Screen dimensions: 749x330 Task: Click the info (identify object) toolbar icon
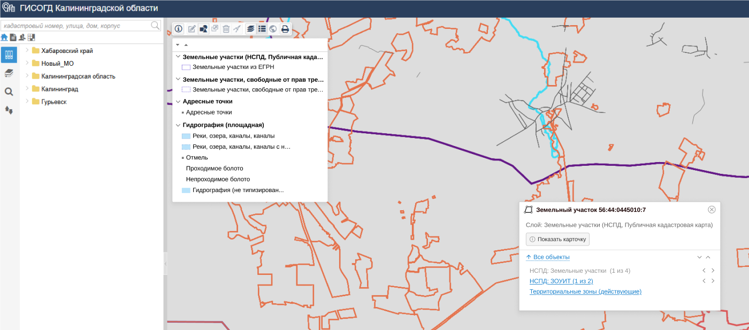[179, 29]
